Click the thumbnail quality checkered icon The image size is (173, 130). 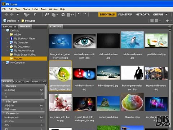152,21
